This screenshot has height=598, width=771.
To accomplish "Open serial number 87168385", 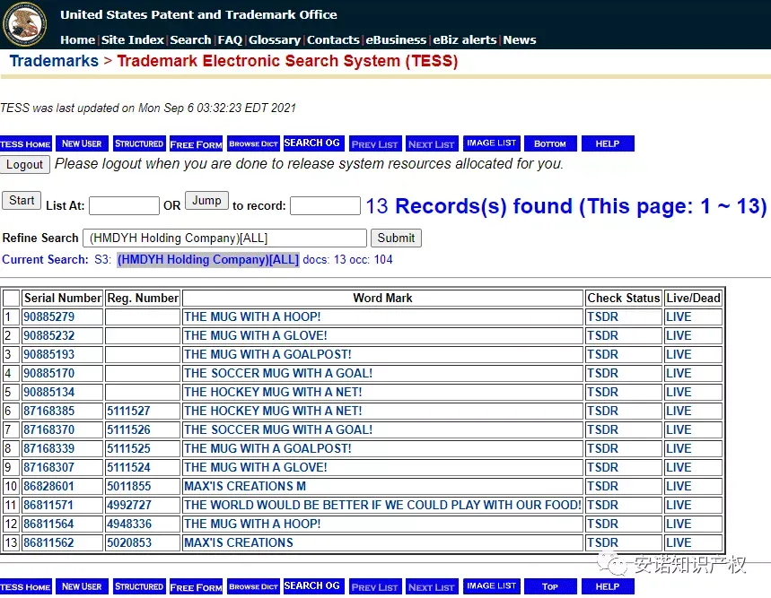I will click(x=49, y=411).
